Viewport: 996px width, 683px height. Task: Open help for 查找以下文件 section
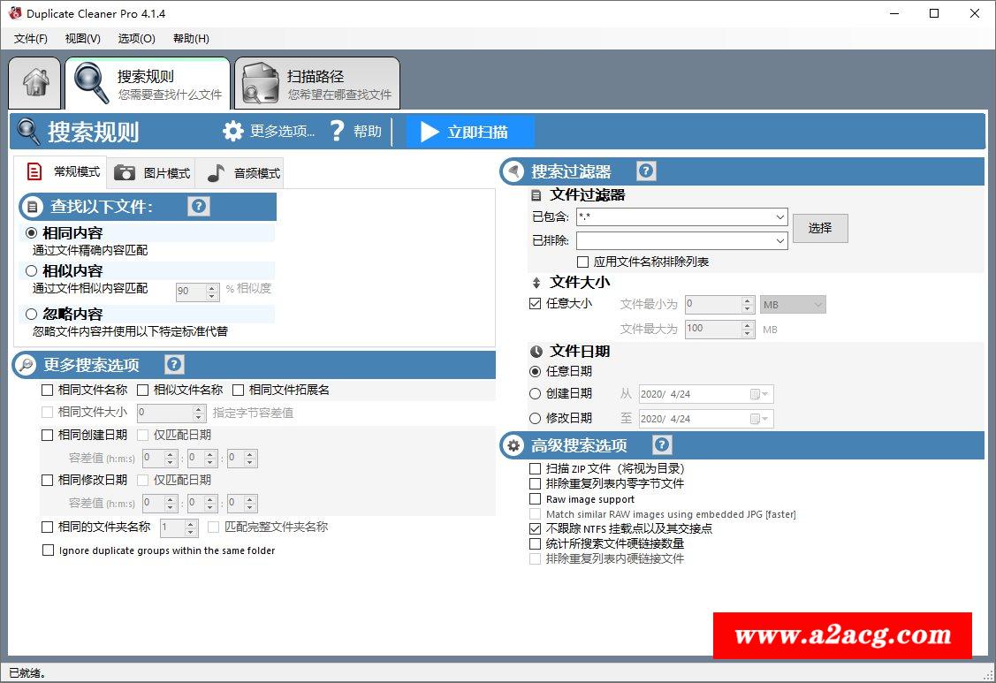pyautogui.click(x=199, y=206)
